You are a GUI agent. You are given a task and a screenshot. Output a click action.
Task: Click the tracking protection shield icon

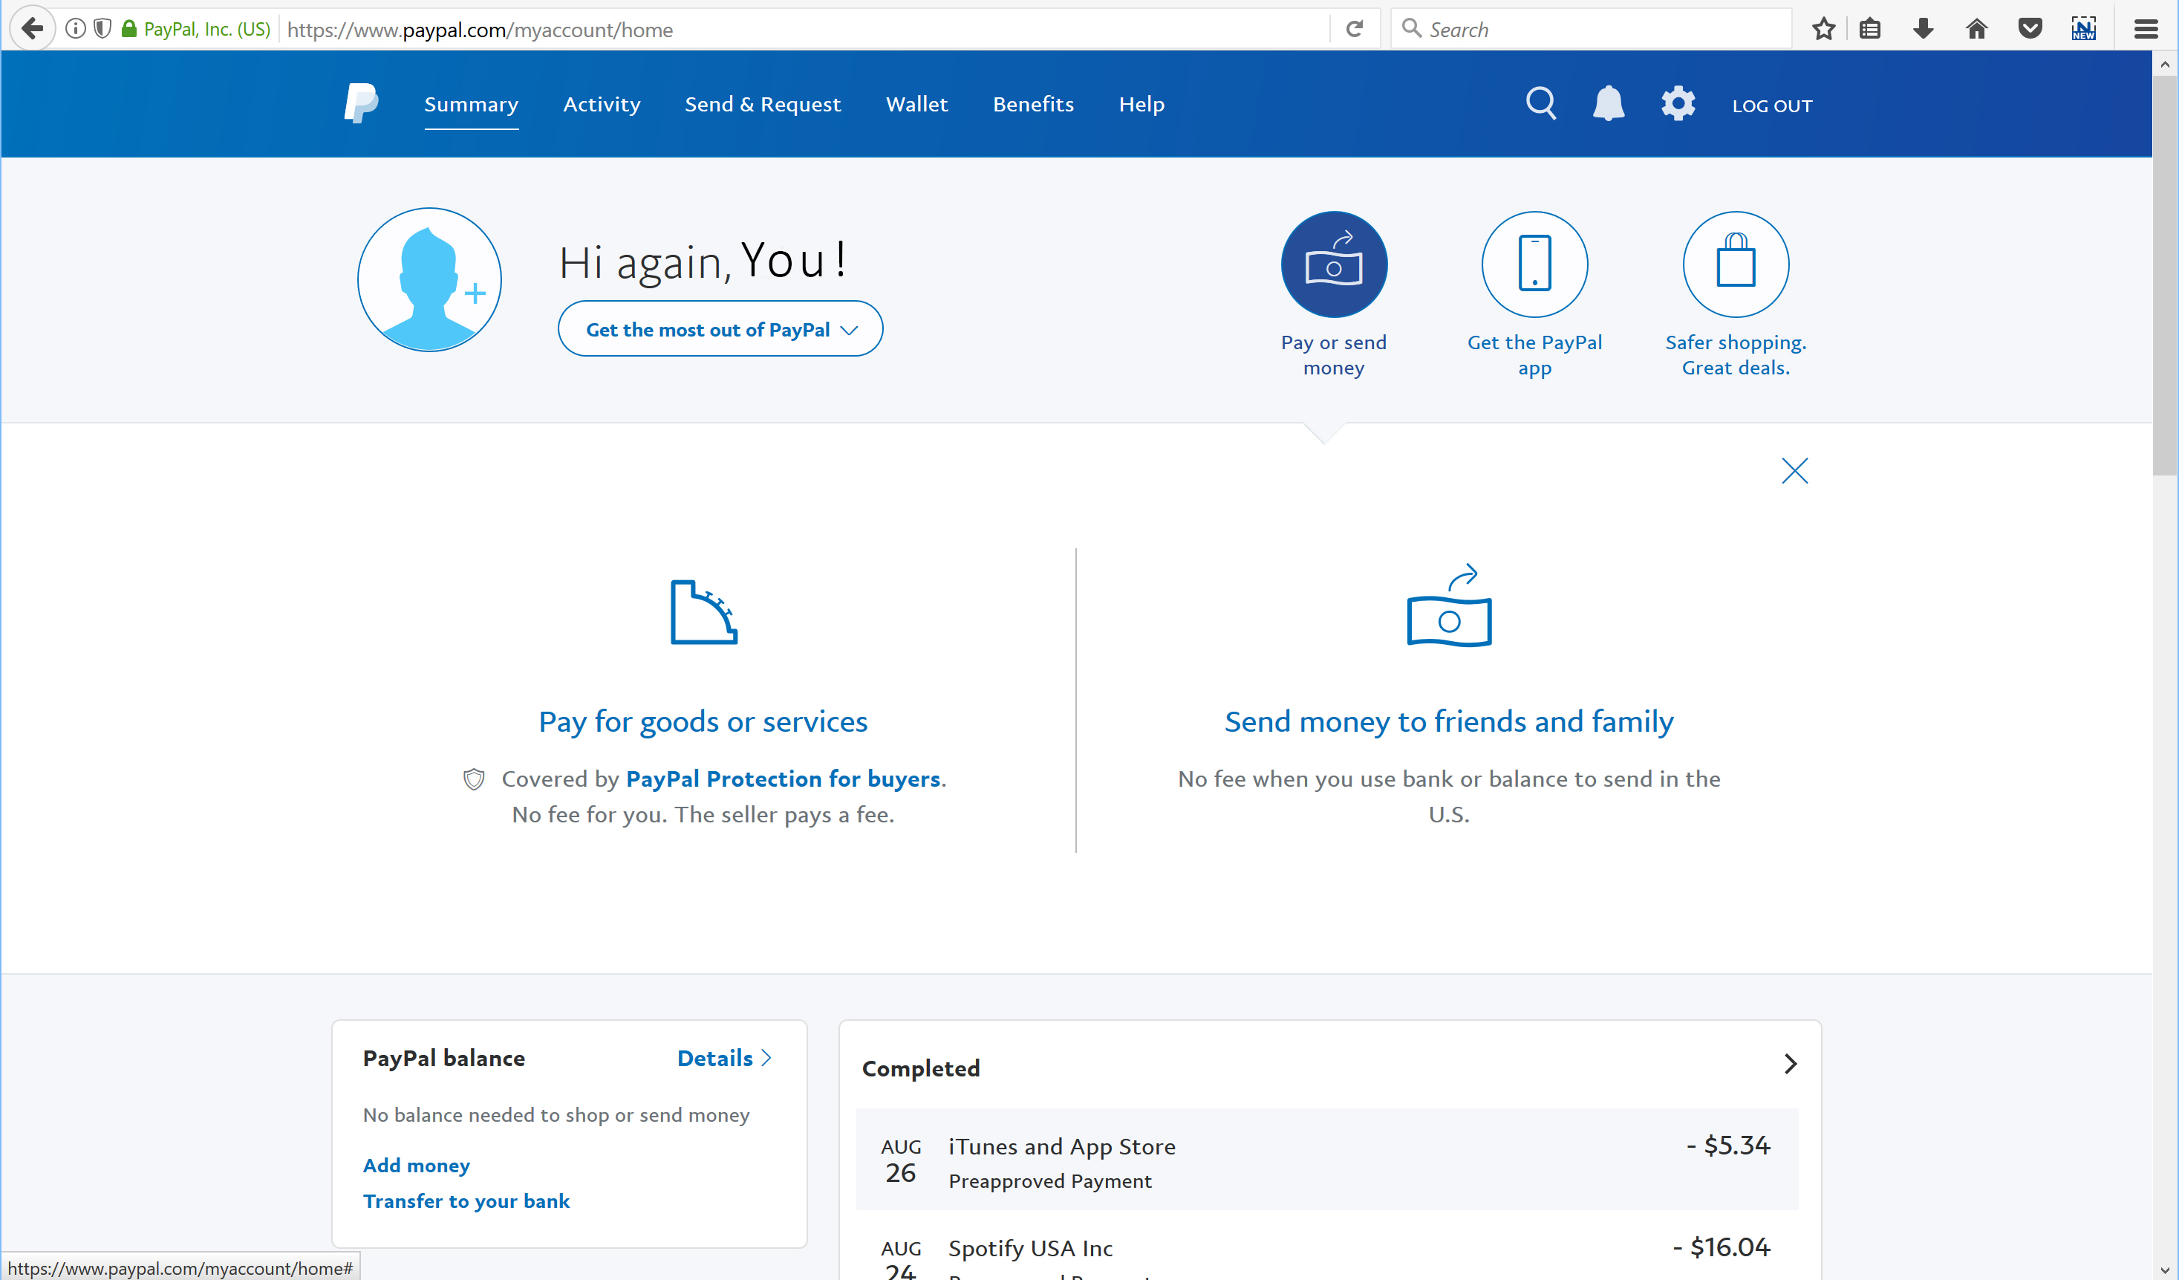click(102, 30)
